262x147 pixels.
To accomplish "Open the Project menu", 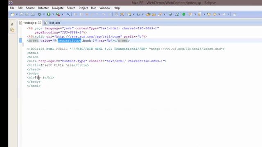I will coord(83,8).
